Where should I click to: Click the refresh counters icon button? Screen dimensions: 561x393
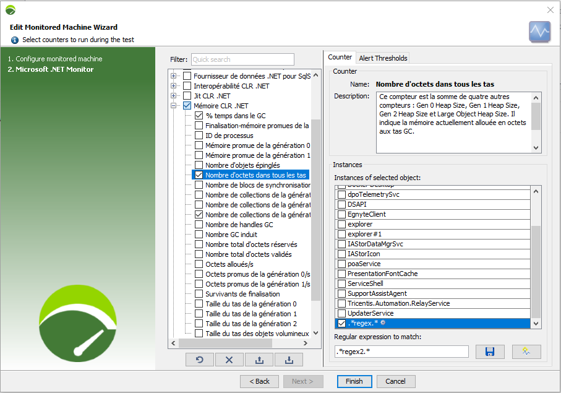tap(200, 360)
